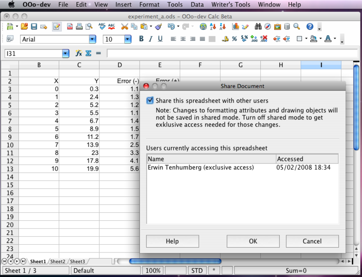Open the font color picker
Viewport: 362px width, 277px height.
pos(328,39)
